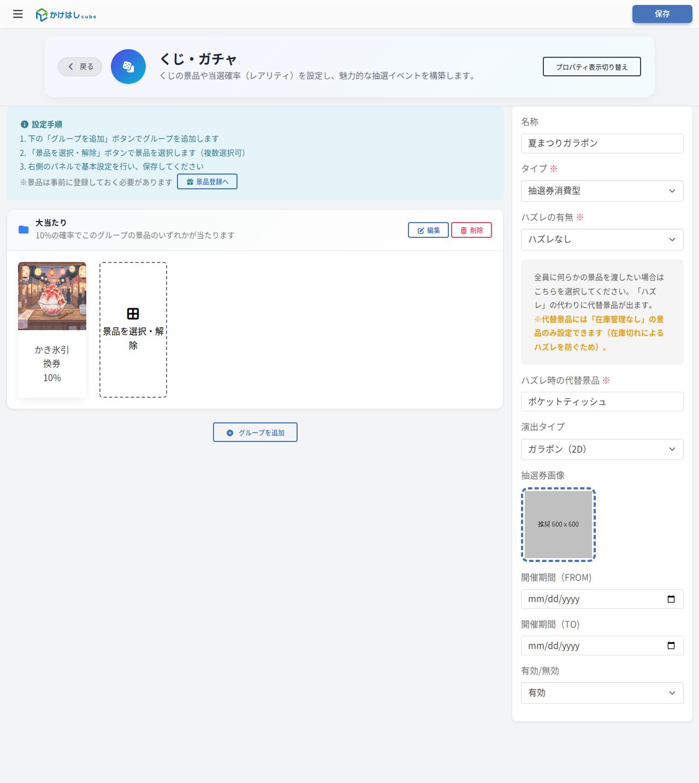Click the 設定手順 heading text
Screen dimensions: 699x783
47,124
